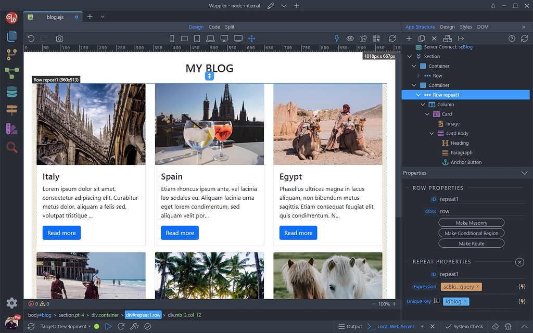Open the Styles panel tab
Viewport: 533px width, 333px height.
(x=465, y=27)
